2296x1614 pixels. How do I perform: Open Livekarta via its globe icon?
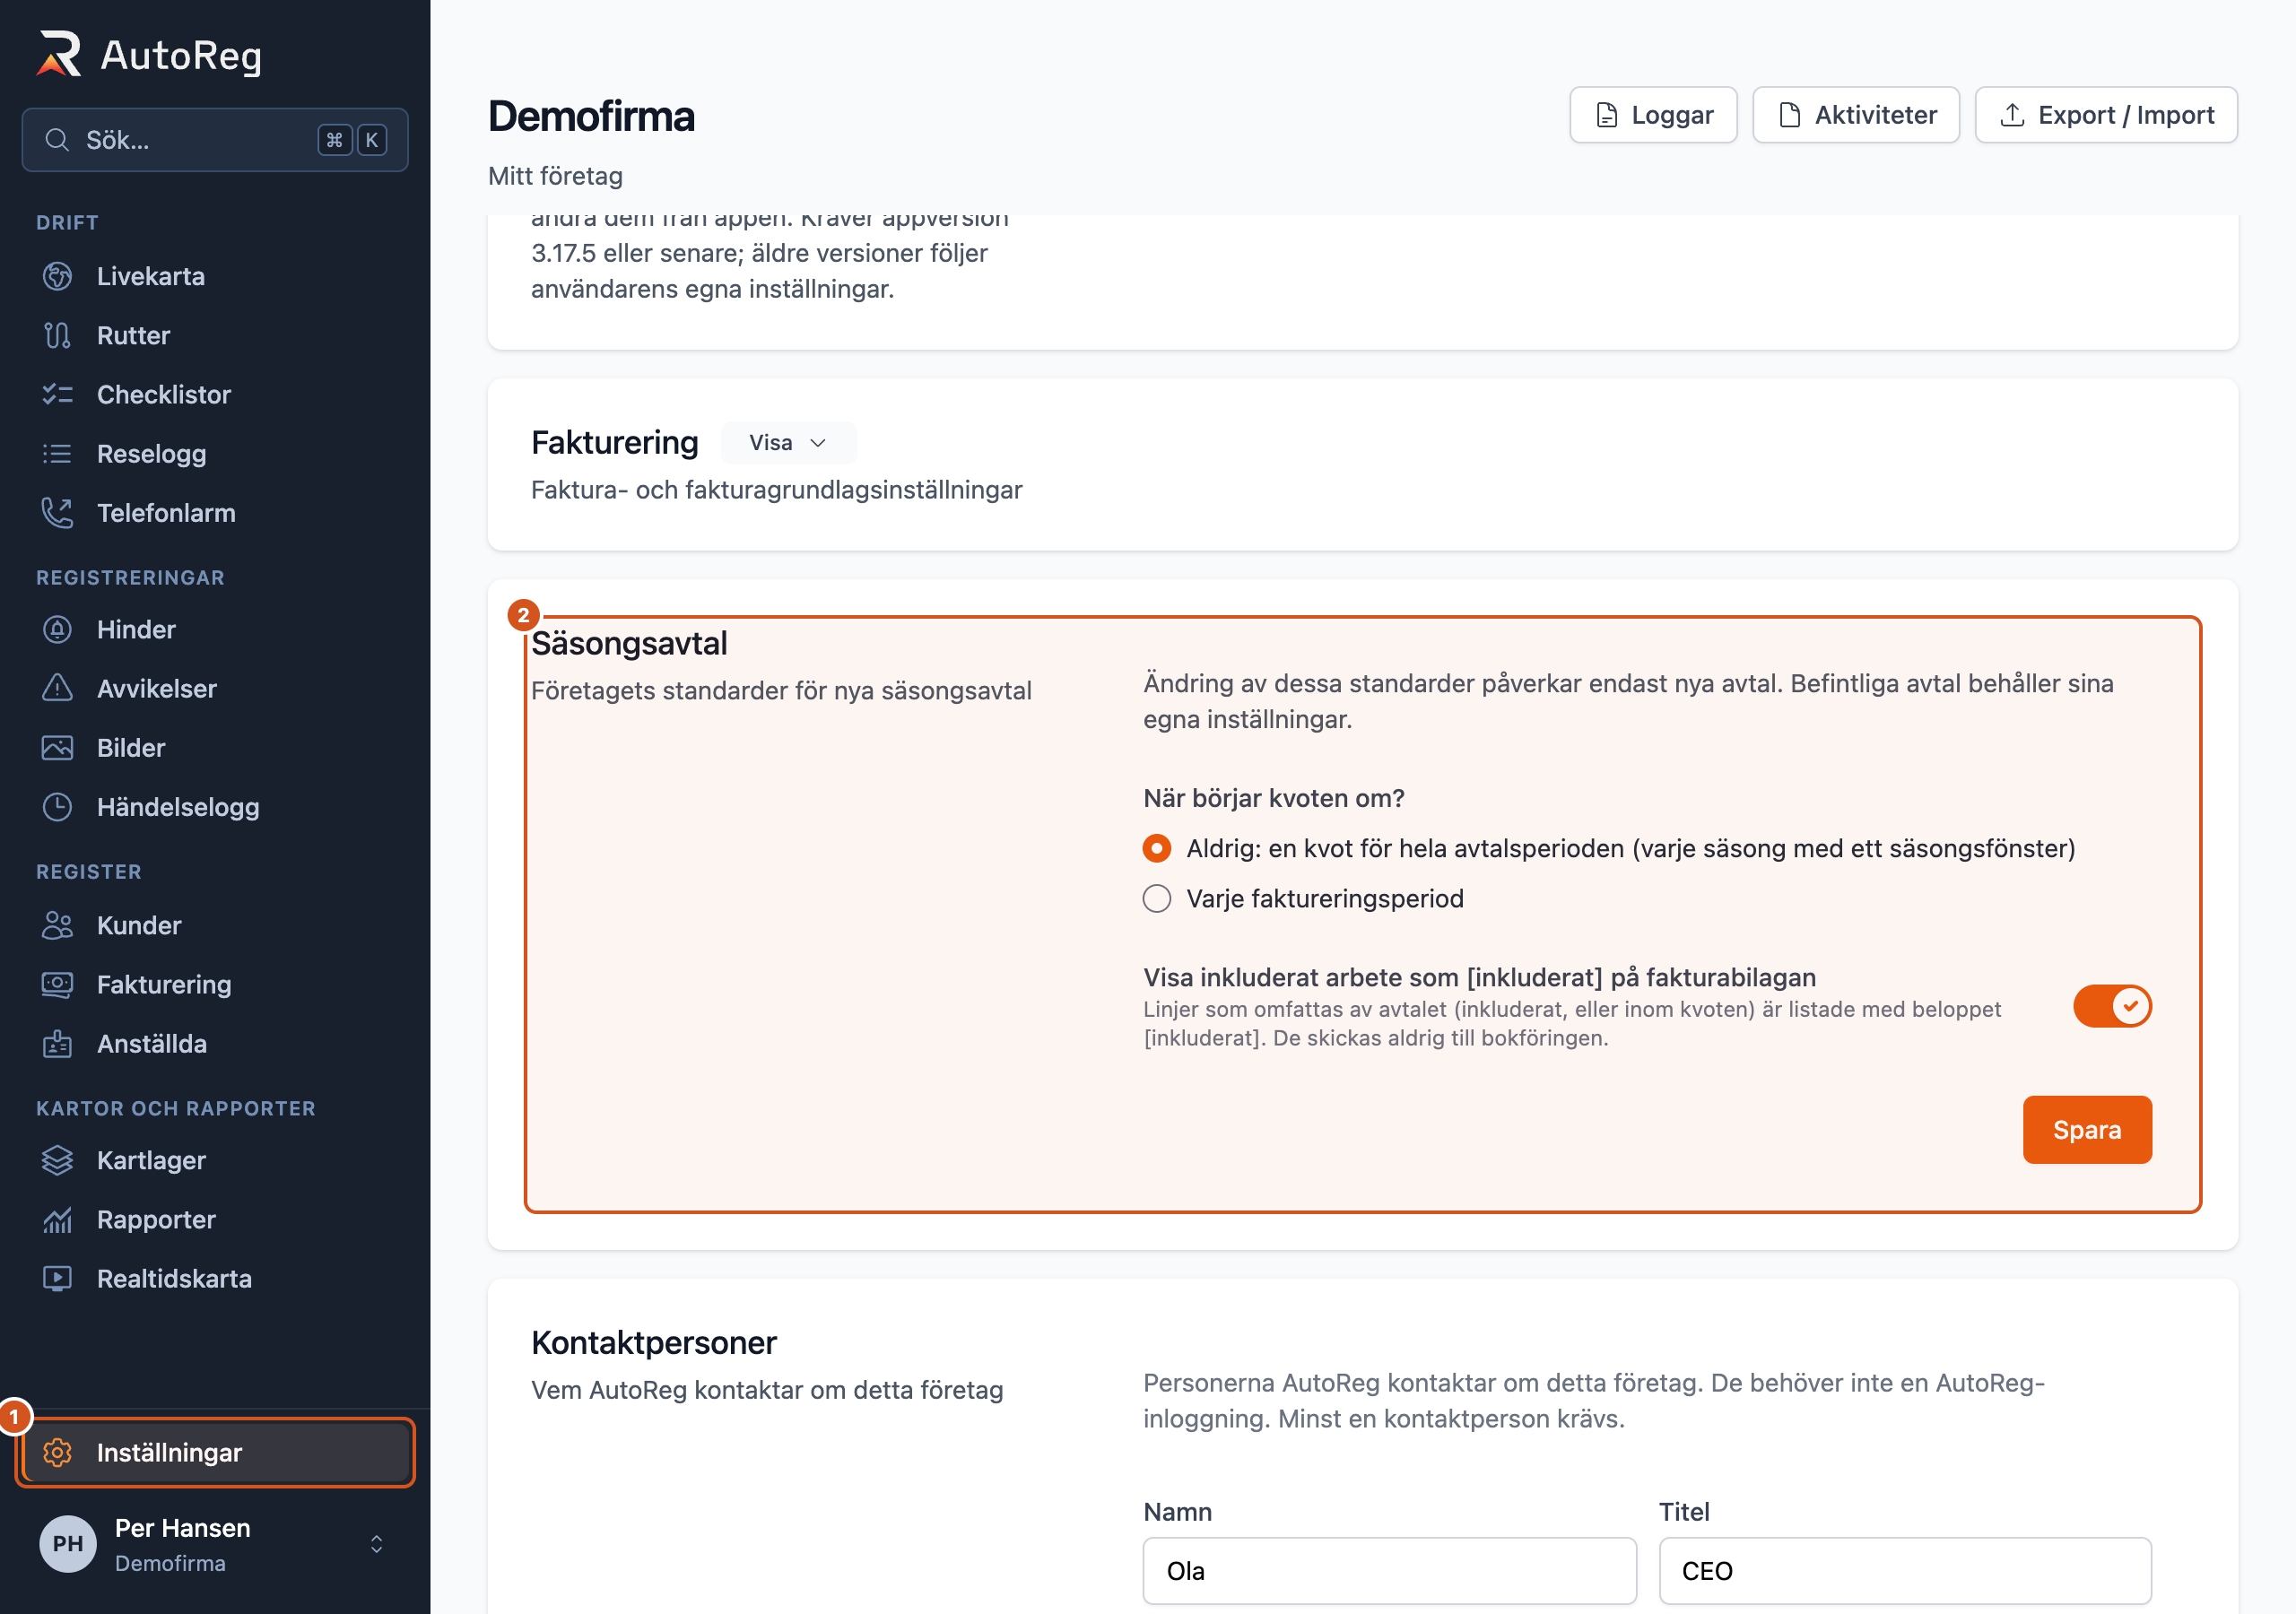tap(57, 276)
